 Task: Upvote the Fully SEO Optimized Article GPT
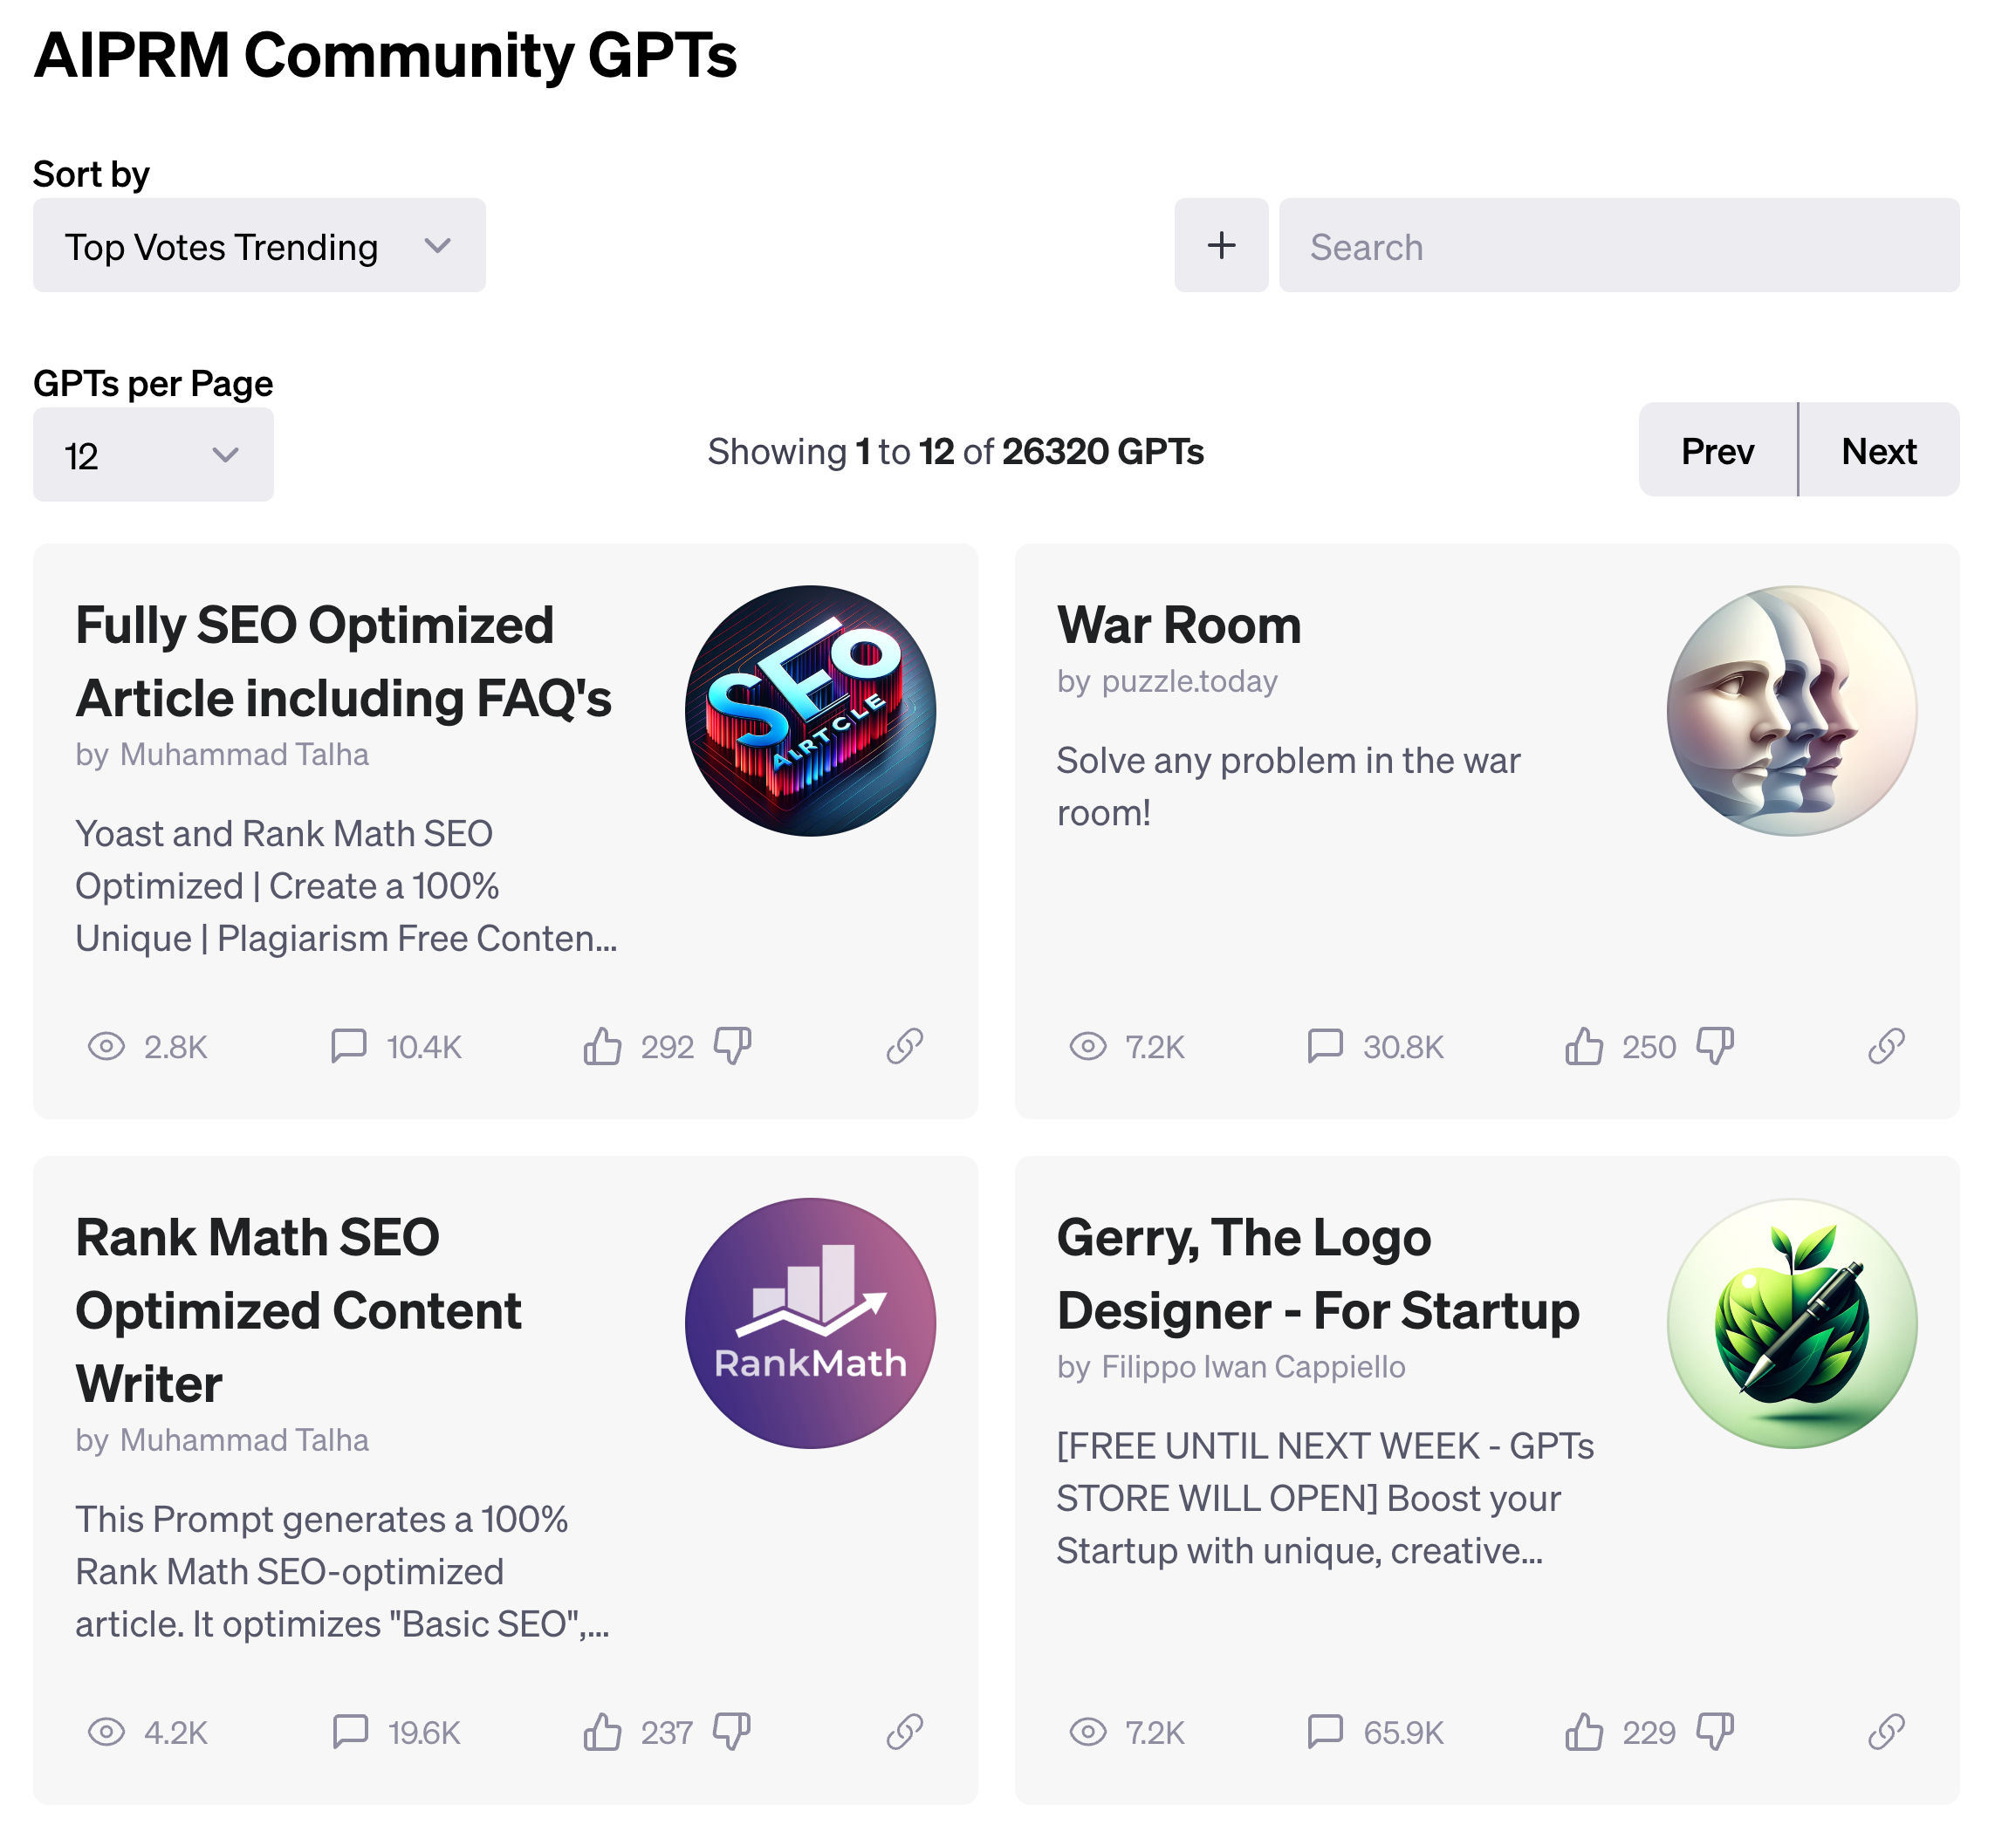click(602, 1046)
